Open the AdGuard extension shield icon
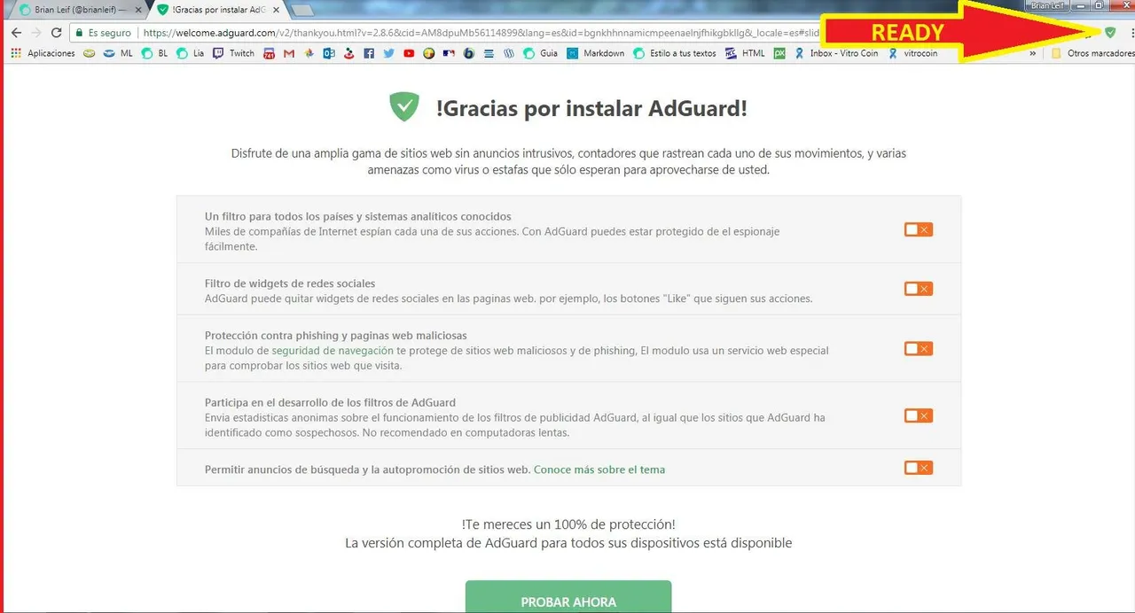 coord(1109,33)
